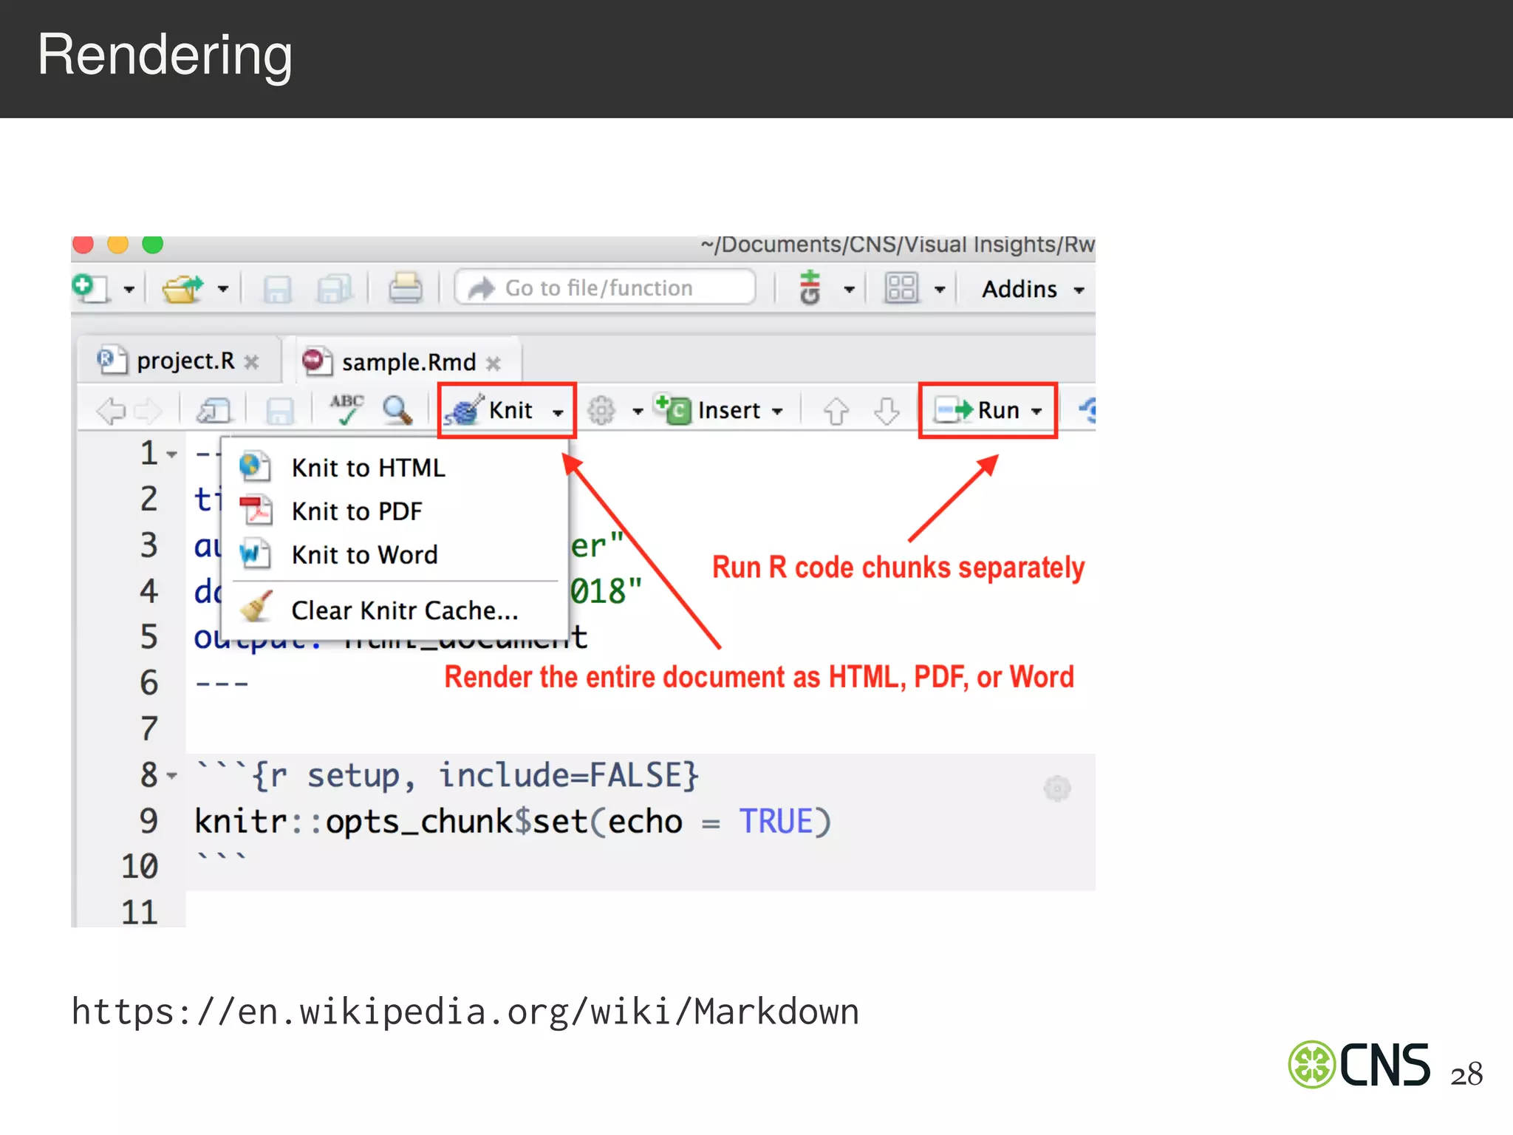Image resolution: width=1513 pixels, height=1135 pixels.
Task: Select Clear Knitr Cache menu item
Action: [x=396, y=610]
